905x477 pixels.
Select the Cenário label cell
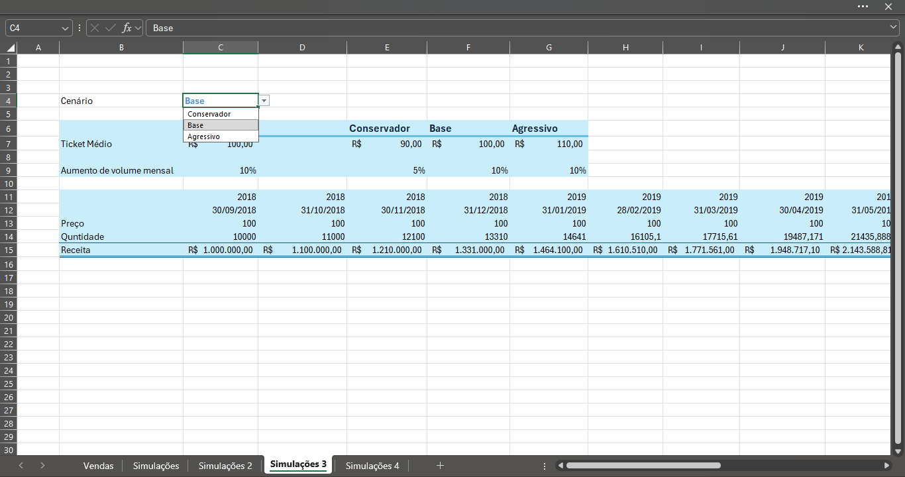tap(121, 101)
